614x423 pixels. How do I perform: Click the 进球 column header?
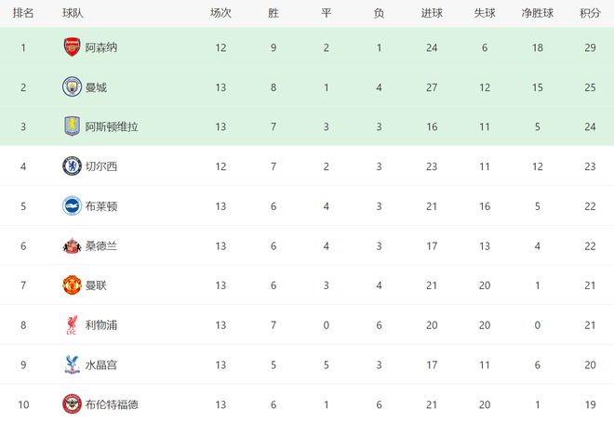tap(432, 13)
